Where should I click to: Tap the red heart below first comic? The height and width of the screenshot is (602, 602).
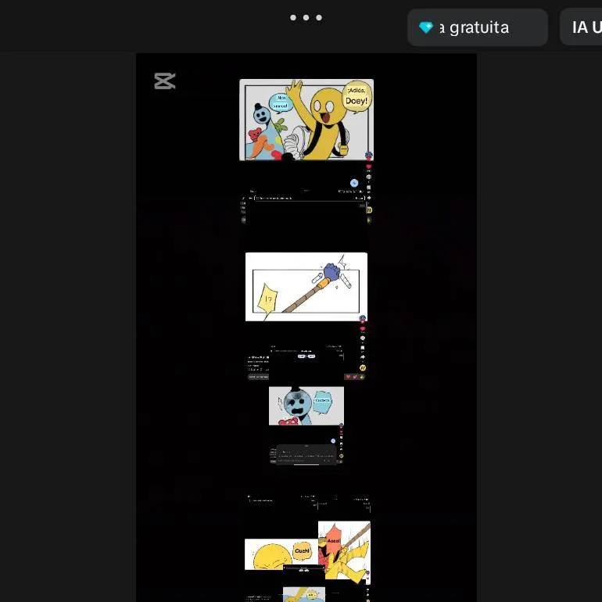tap(369, 167)
